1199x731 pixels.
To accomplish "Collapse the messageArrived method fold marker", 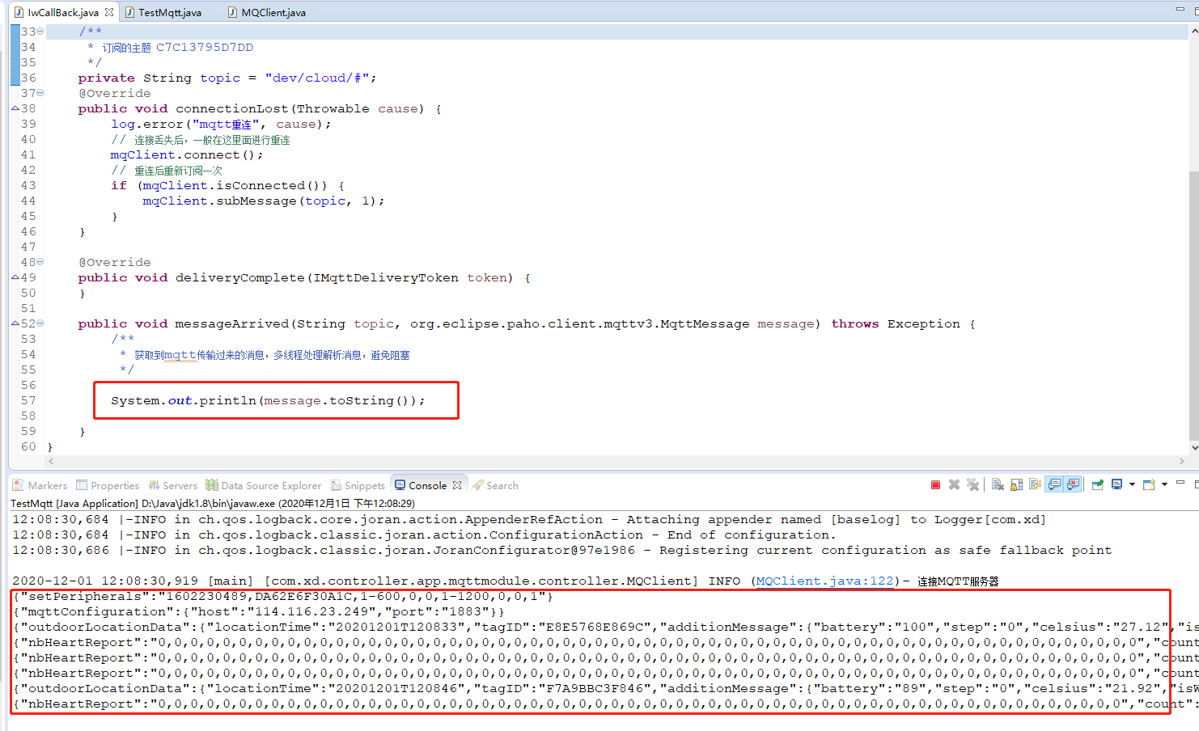I will pos(40,323).
